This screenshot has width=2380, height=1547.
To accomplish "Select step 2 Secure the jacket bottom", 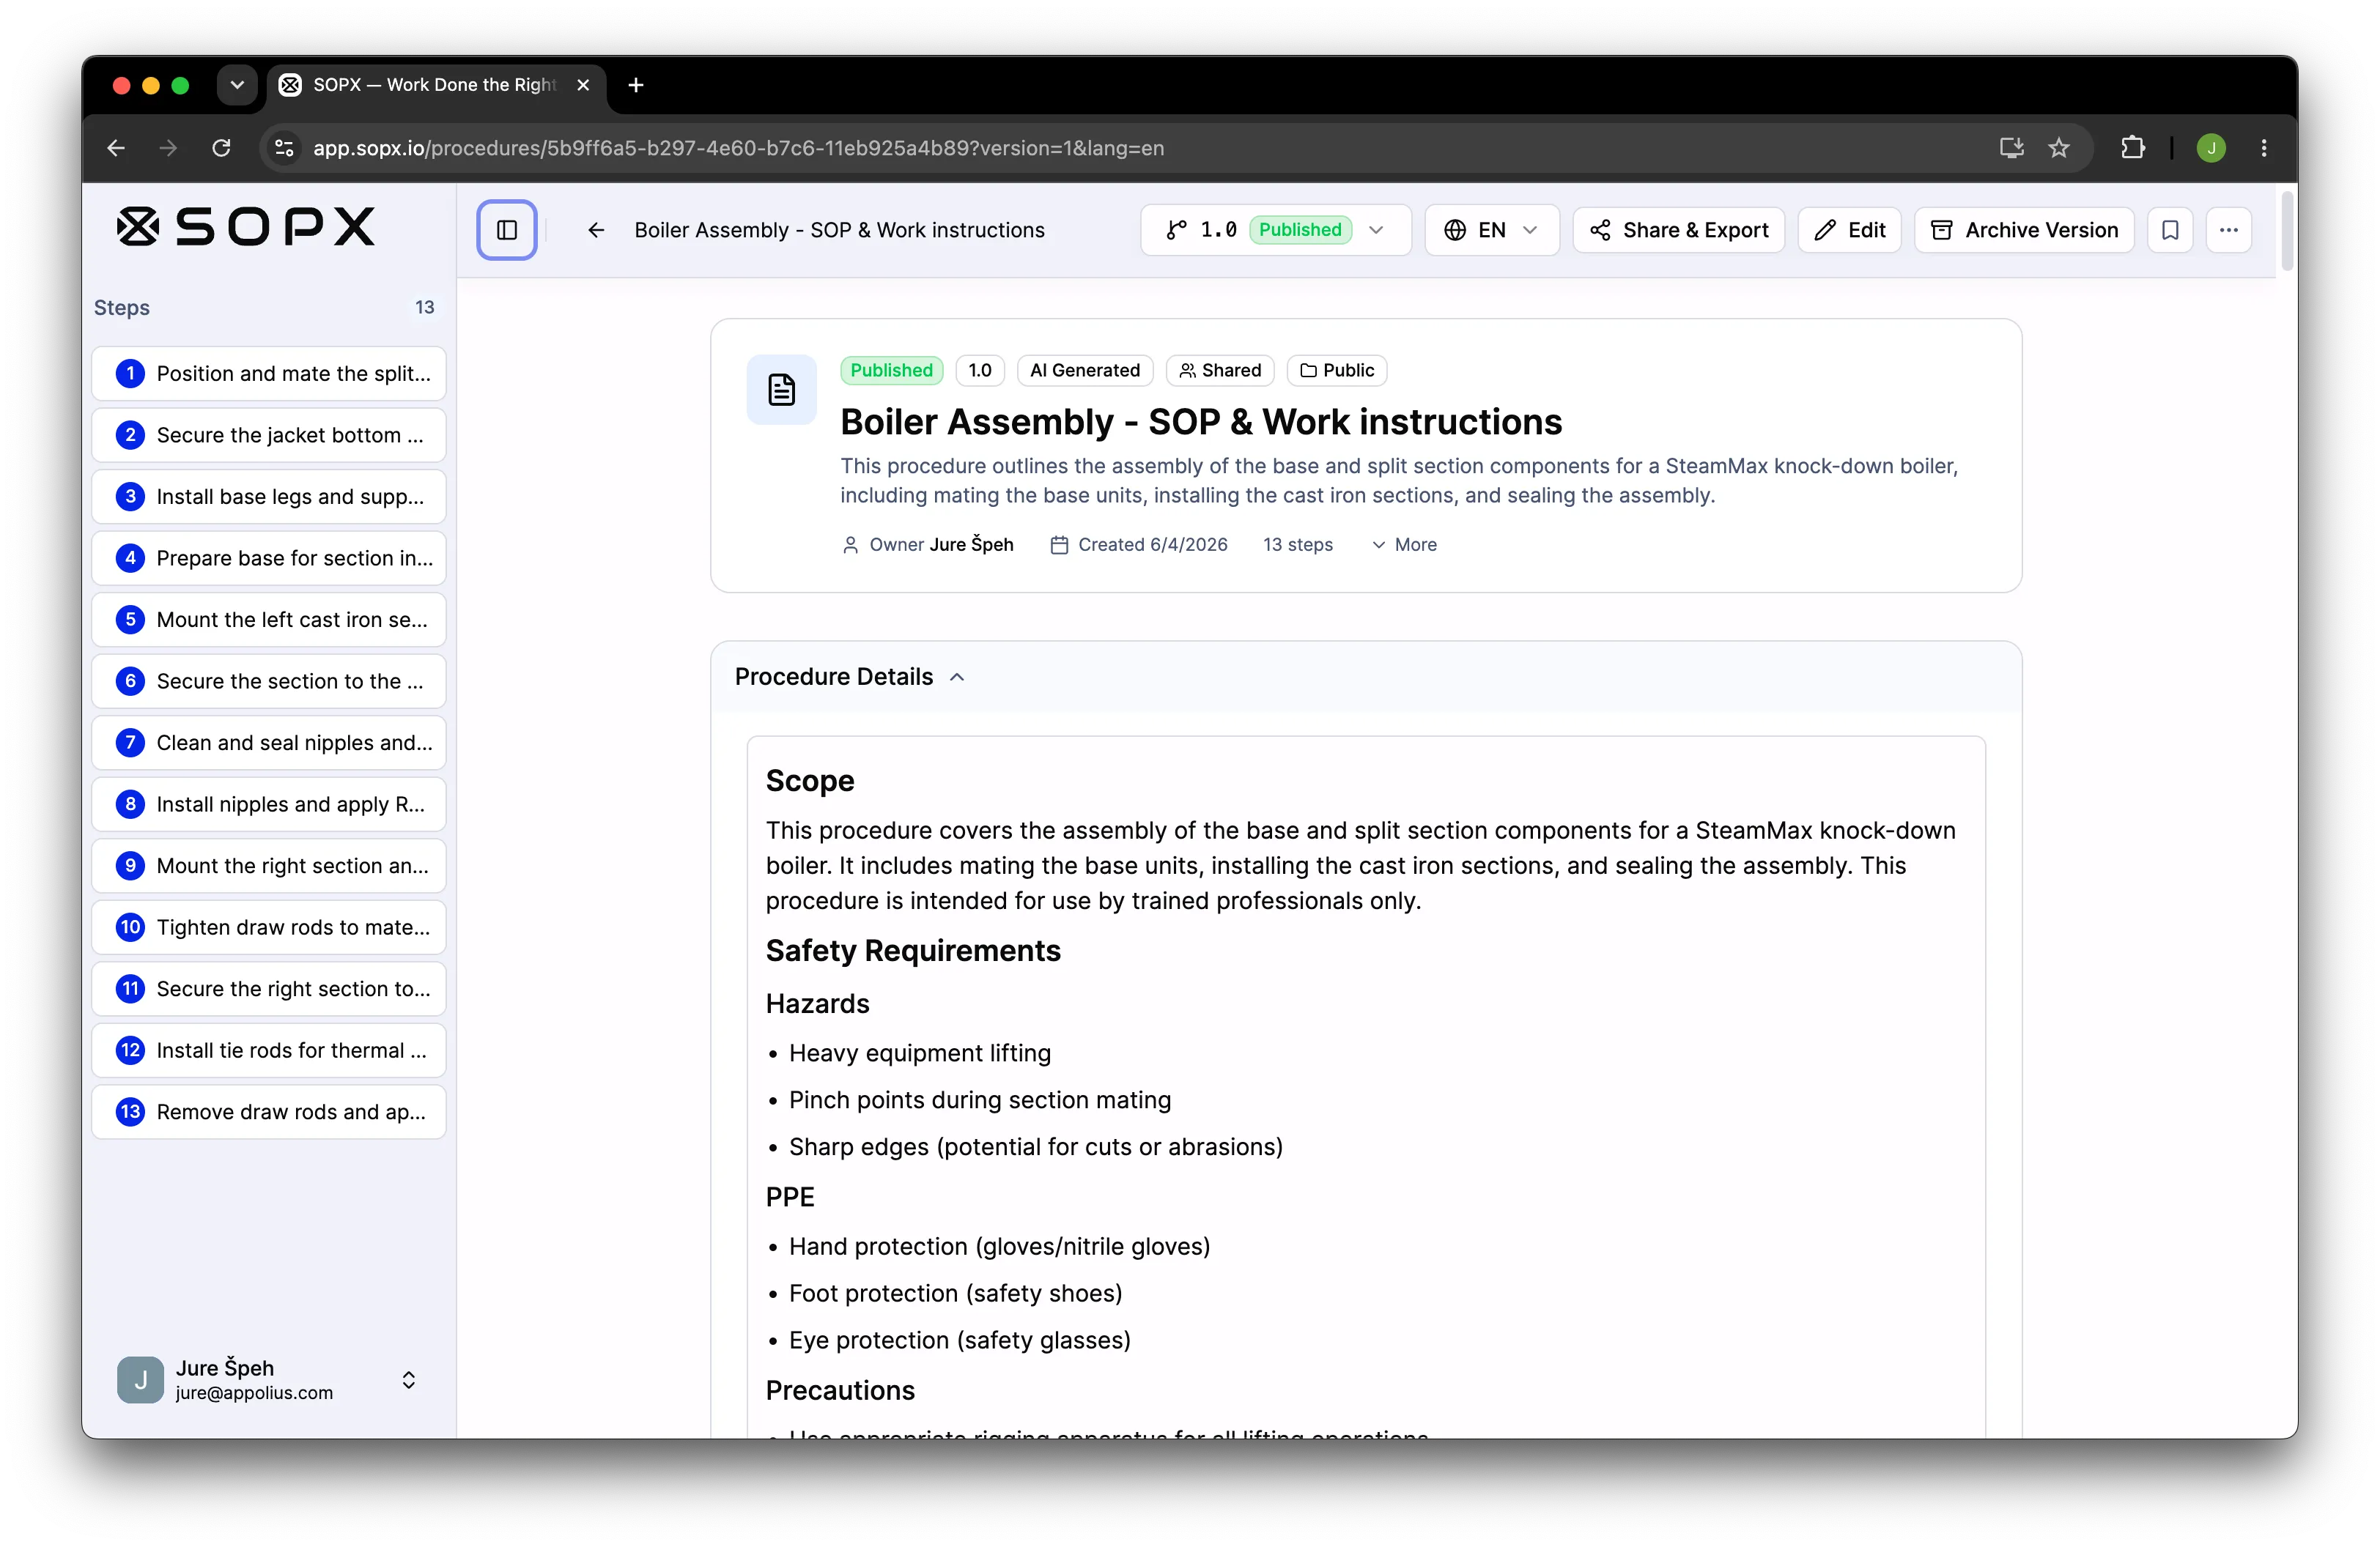I will 269,434.
